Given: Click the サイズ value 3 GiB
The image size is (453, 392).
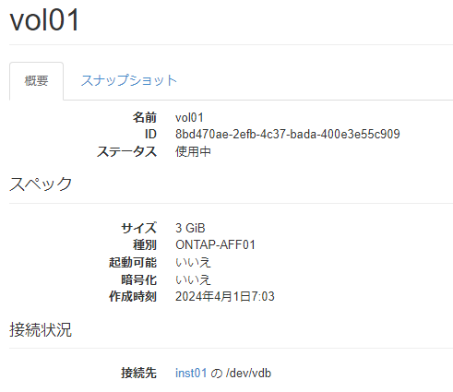Looking at the screenshot, I should pos(190,228).
